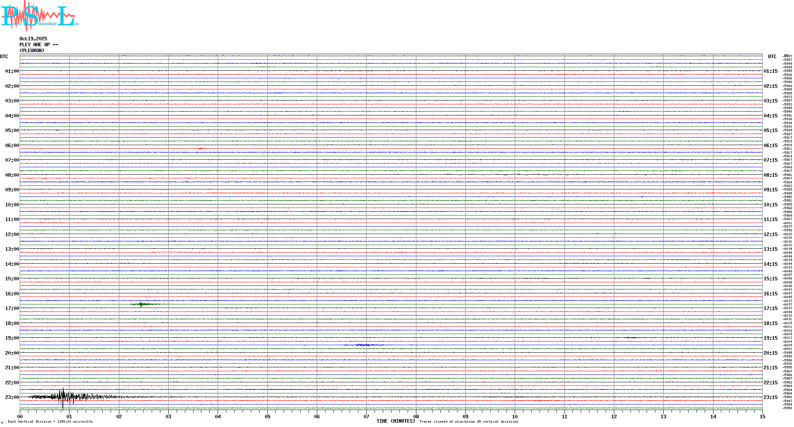Click the TIME (MINUTES) axis title

[x=395, y=421]
